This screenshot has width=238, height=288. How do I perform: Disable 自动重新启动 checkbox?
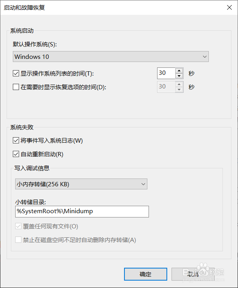coord(16,154)
